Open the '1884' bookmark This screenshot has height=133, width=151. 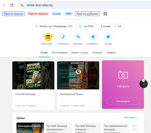(x=68, y=14)
